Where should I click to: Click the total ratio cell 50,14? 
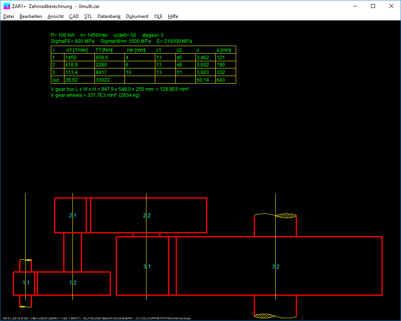point(201,80)
